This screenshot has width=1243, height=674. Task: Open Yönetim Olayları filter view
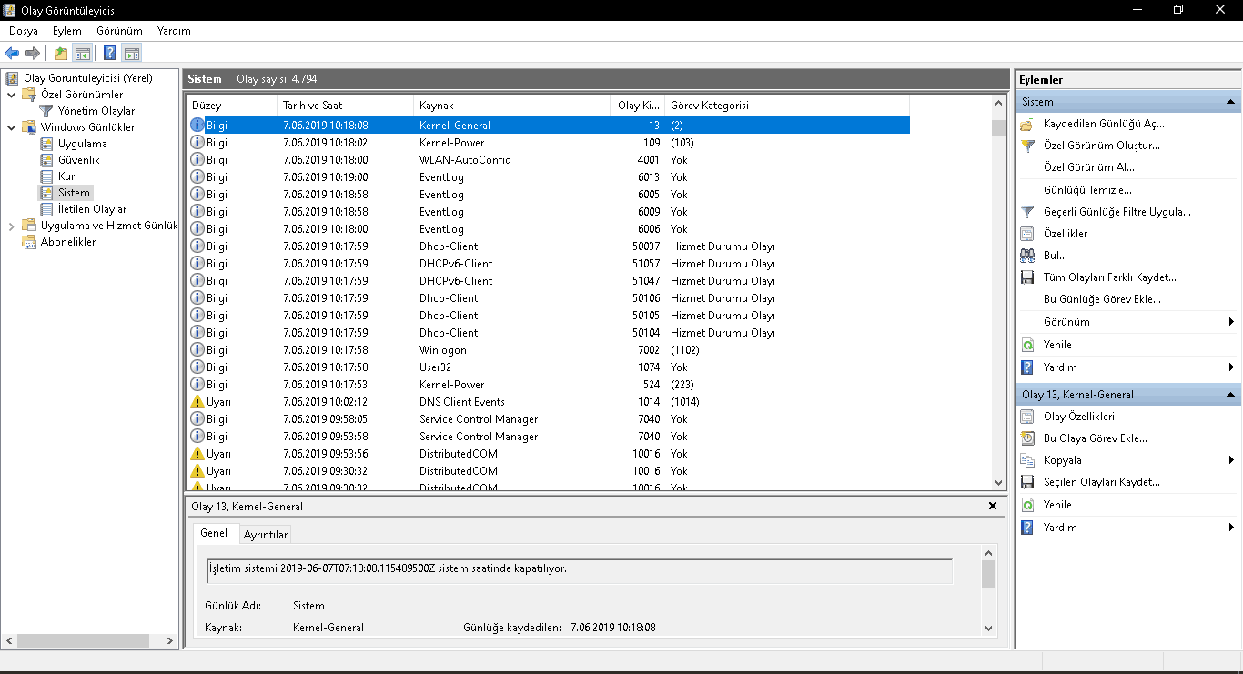97,111
